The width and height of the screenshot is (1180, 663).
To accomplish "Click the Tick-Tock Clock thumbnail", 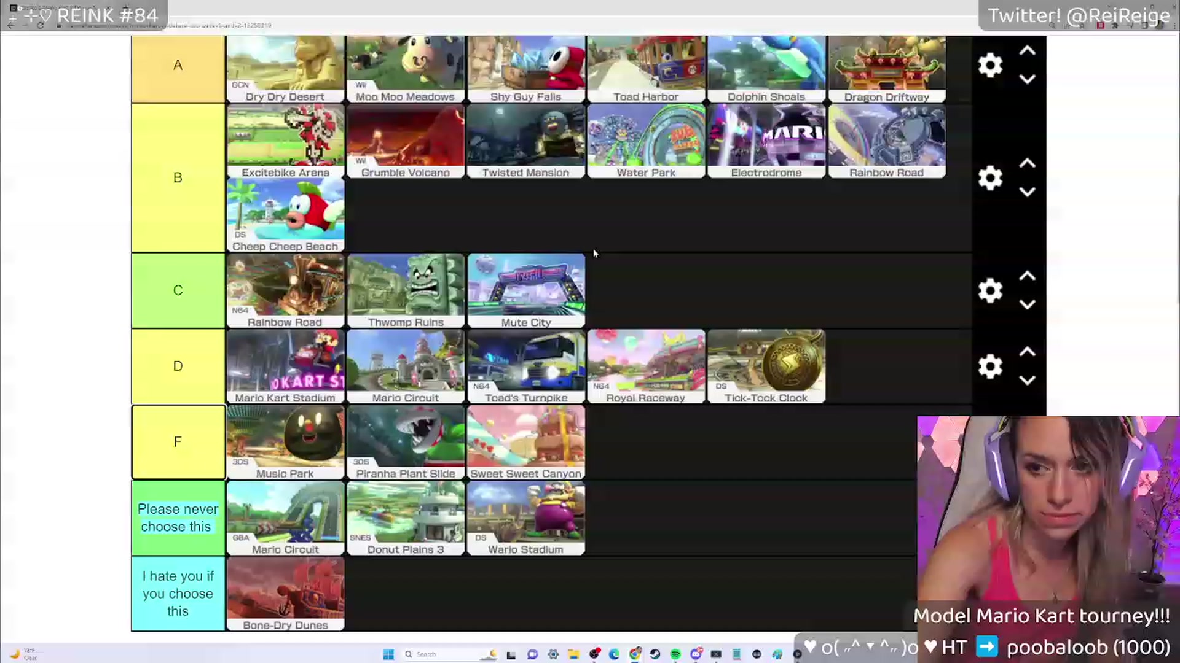I will (x=766, y=366).
